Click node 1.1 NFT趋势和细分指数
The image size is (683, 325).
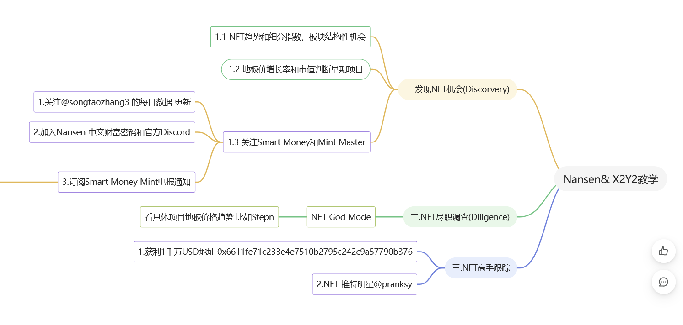[290, 37]
